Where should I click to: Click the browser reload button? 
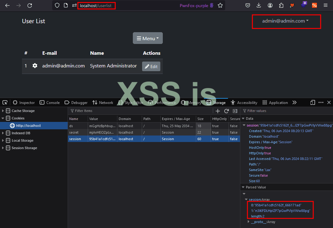30,5
